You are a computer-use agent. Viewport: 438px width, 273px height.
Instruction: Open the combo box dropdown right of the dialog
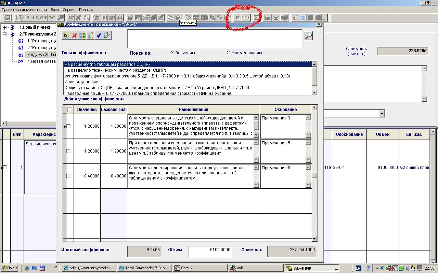pyautogui.click(x=382, y=113)
